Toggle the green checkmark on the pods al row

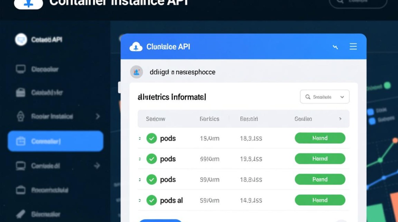pyautogui.click(x=152, y=200)
